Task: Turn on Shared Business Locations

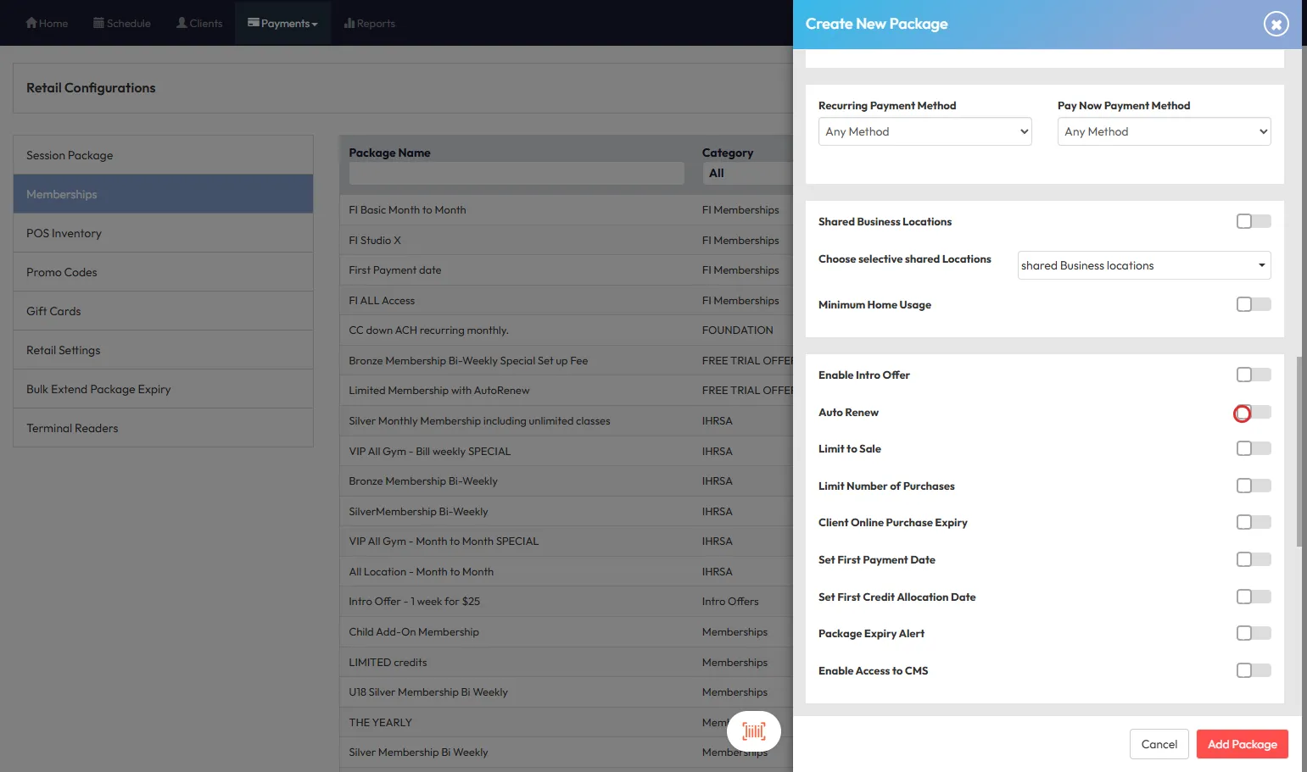Action: [x=1253, y=221]
